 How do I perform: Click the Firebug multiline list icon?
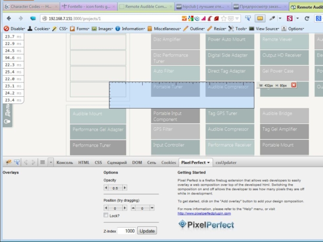(42, 163)
